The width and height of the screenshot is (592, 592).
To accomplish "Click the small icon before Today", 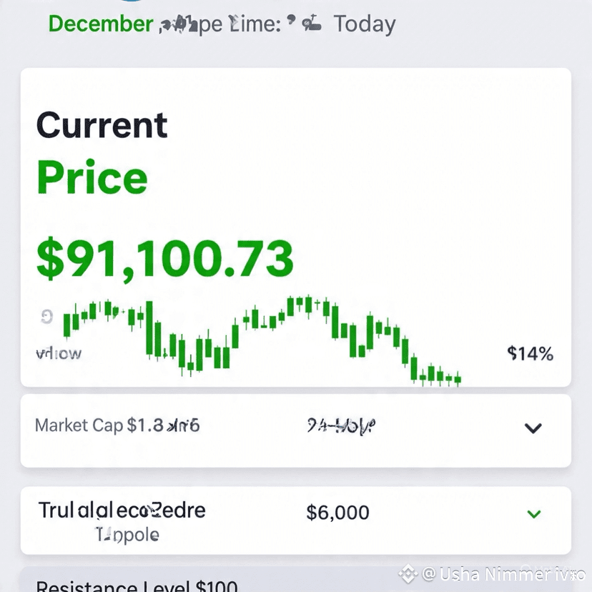I will coord(310,24).
